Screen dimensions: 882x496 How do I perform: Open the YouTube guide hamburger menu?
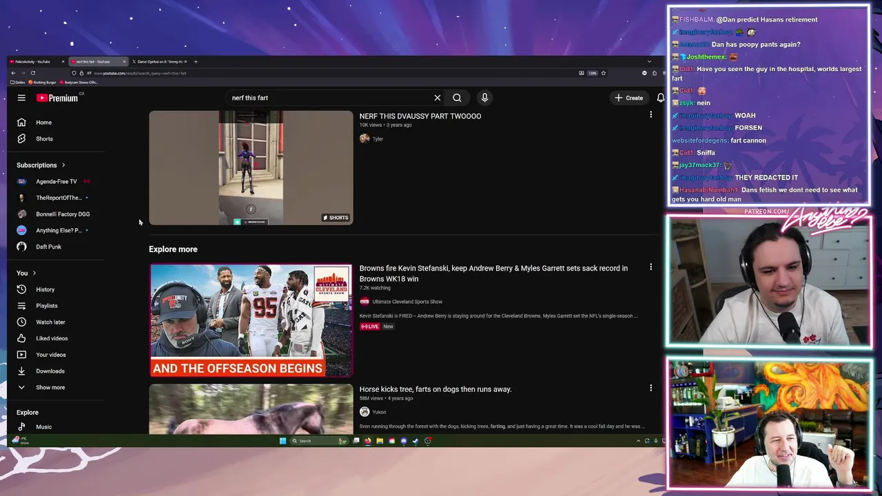21,98
